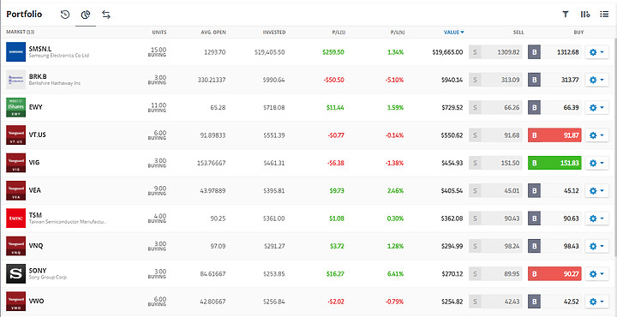
Task: Buy VIG at green 151.83
Action: click(x=554, y=163)
